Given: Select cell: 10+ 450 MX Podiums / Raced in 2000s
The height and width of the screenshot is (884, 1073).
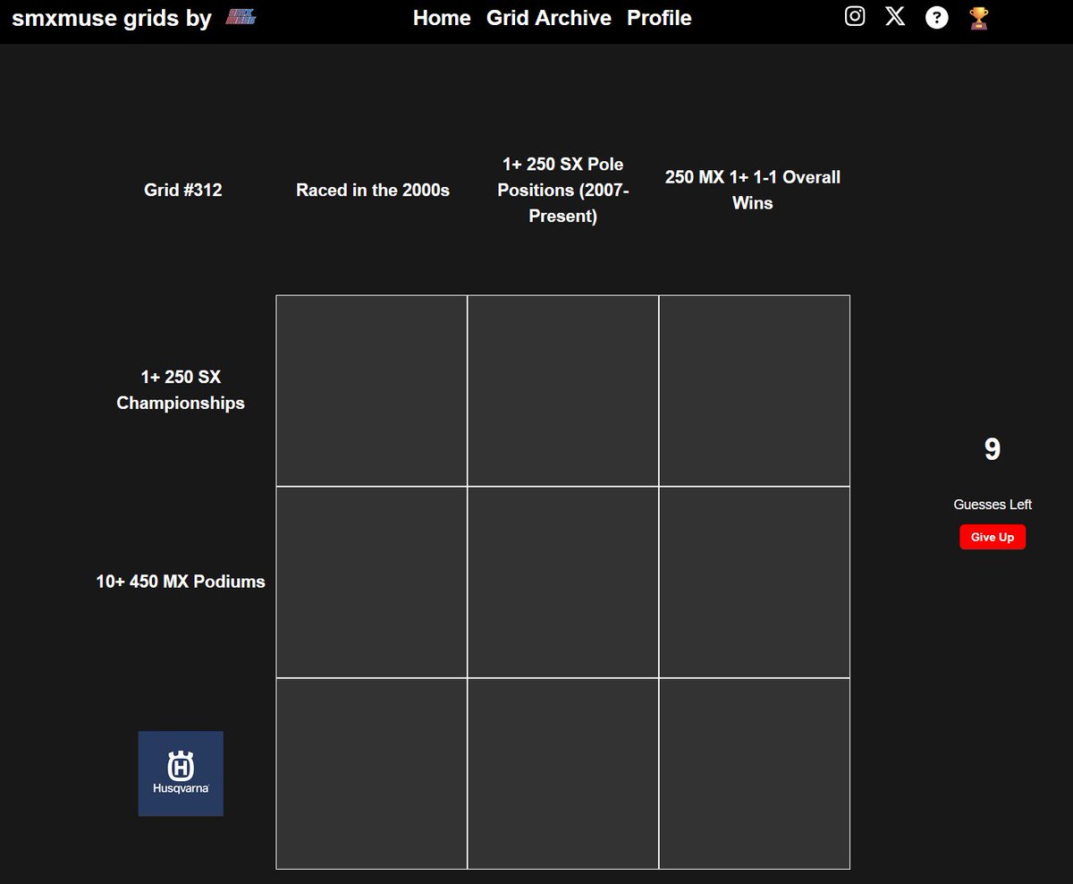Looking at the screenshot, I should (x=372, y=582).
